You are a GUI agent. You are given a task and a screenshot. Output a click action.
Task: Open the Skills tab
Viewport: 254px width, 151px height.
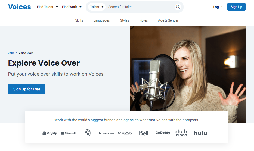tap(79, 20)
